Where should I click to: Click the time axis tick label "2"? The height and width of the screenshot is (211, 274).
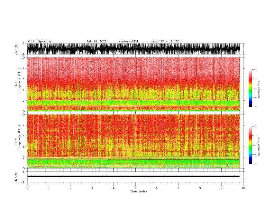pos(71,188)
